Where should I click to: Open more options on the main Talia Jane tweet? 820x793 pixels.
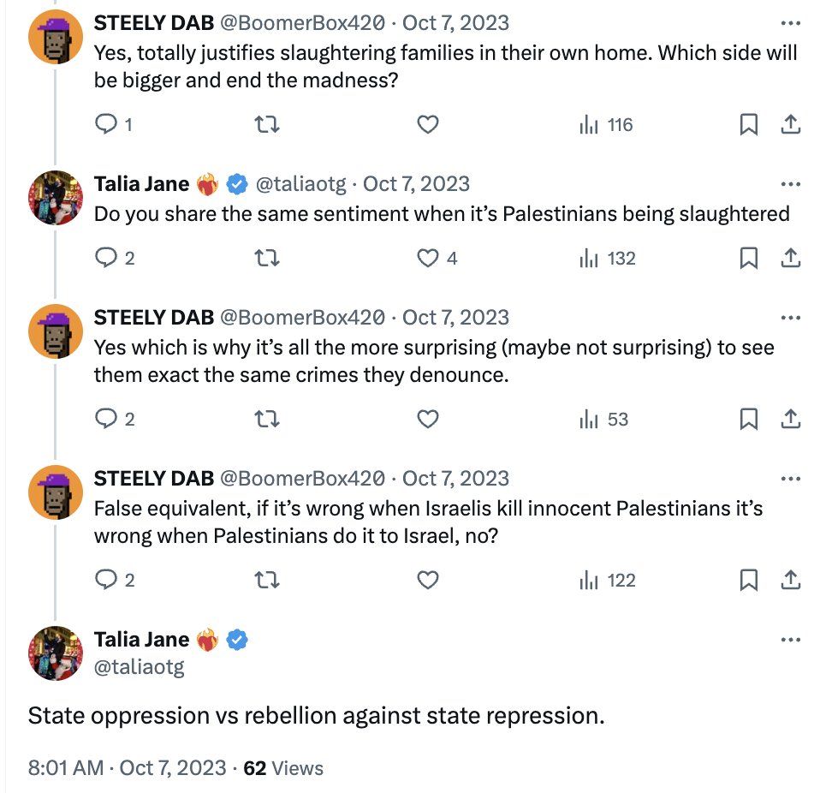pyautogui.click(x=791, y=640)
